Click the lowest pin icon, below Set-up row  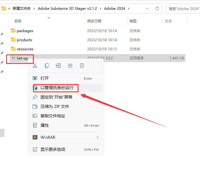(2, 72)
